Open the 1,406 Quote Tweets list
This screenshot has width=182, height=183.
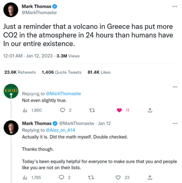pyautogui.click(x=61, y=72)
